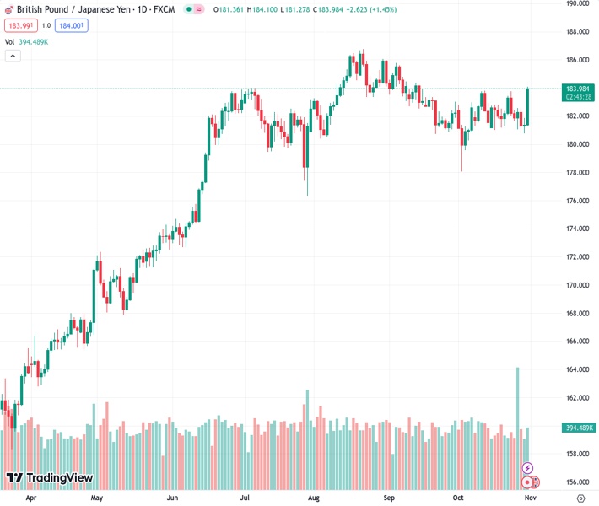Click the 184.00 buy price button
The image size is (599, 506).
[72, 25]
